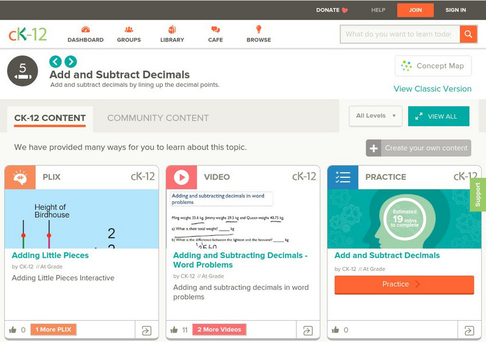Open the word problems video thumbnail
The width and height of the screenshot is (486, 342).
click(x=243, y=219)
